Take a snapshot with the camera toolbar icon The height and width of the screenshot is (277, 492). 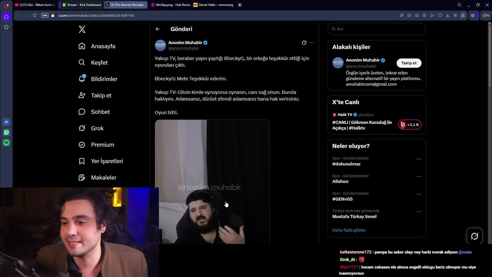coord(417,15)
